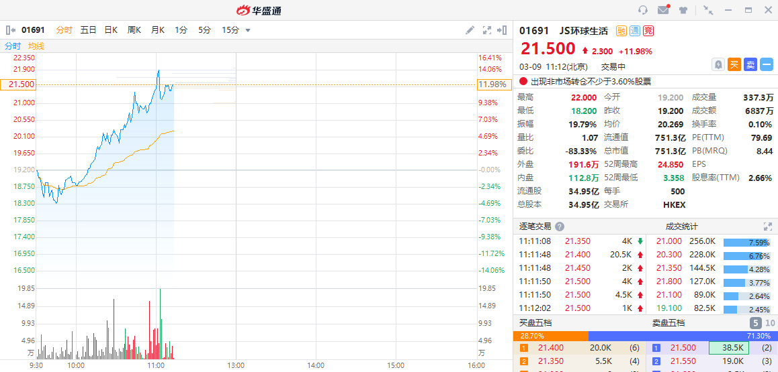Open the messages envelope icon
Viewport: 778px width, 372px height.
click(x=663, y=10)
